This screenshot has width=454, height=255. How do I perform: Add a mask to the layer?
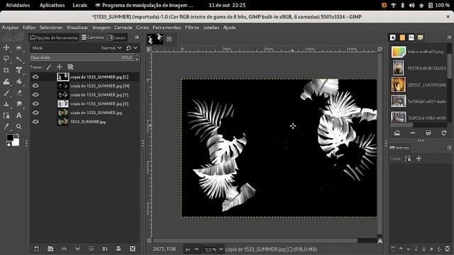tap(118, 249)
